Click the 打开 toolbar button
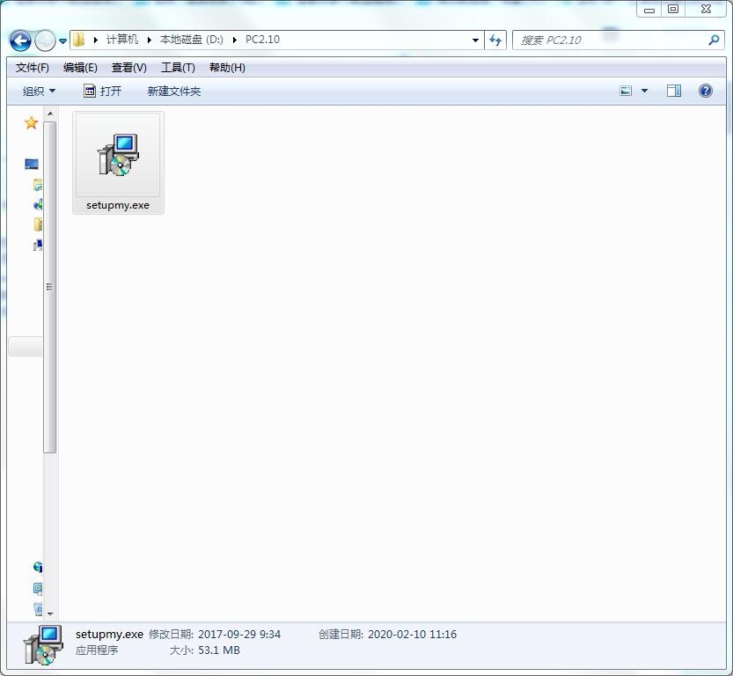733x676 pixels. point(102,92)
